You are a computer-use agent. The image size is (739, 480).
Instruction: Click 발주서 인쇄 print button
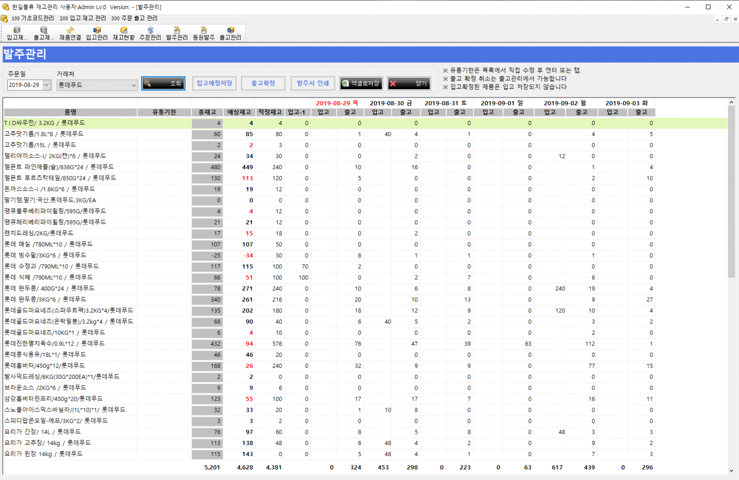click(313, 83)
